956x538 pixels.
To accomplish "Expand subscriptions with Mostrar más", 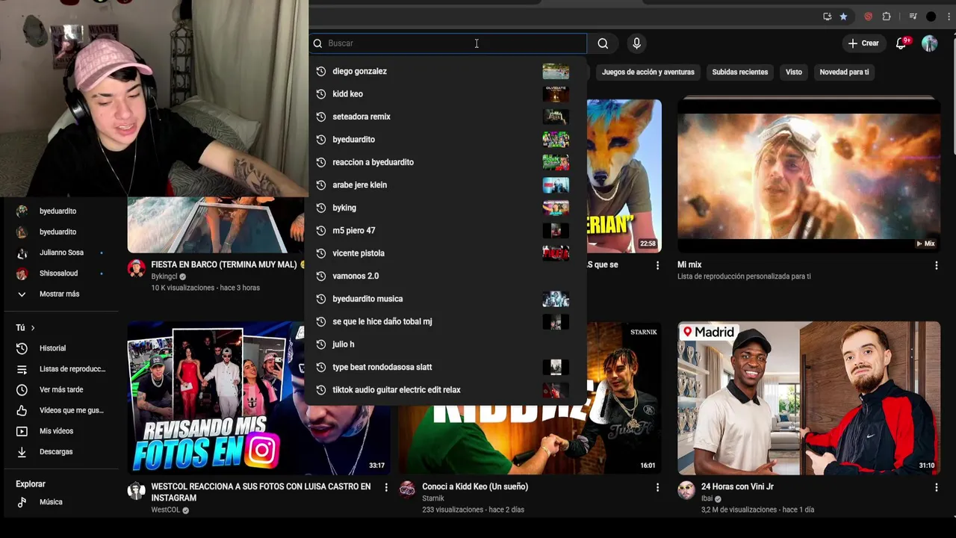I will click(x=60, y=294).
